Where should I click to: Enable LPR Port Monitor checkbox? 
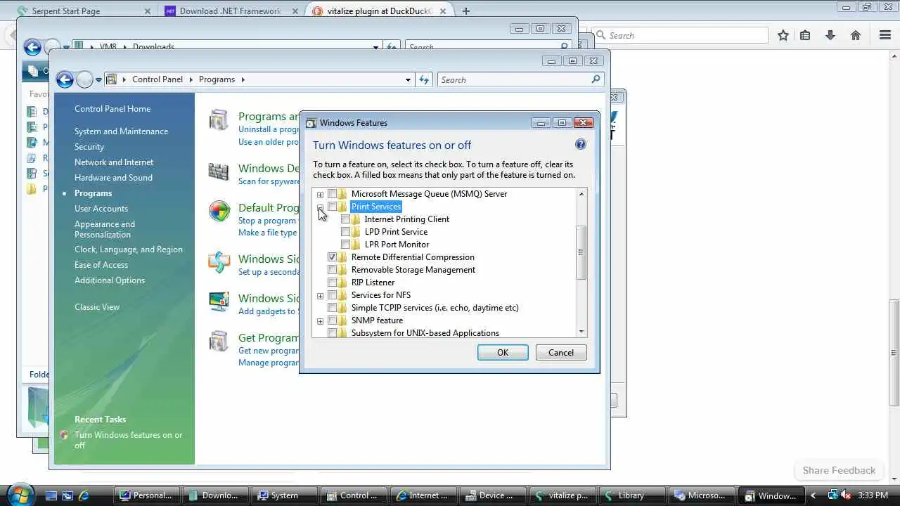coord(345,245)
